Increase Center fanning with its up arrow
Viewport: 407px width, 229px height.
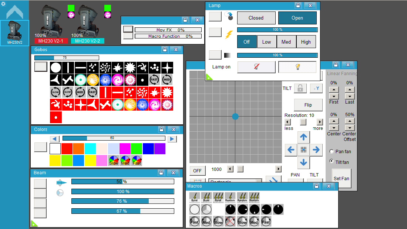pos(334,121)
